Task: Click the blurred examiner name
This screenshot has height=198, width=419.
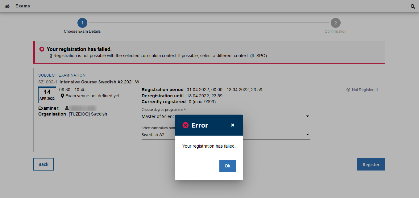Action: tap(83, 108)
